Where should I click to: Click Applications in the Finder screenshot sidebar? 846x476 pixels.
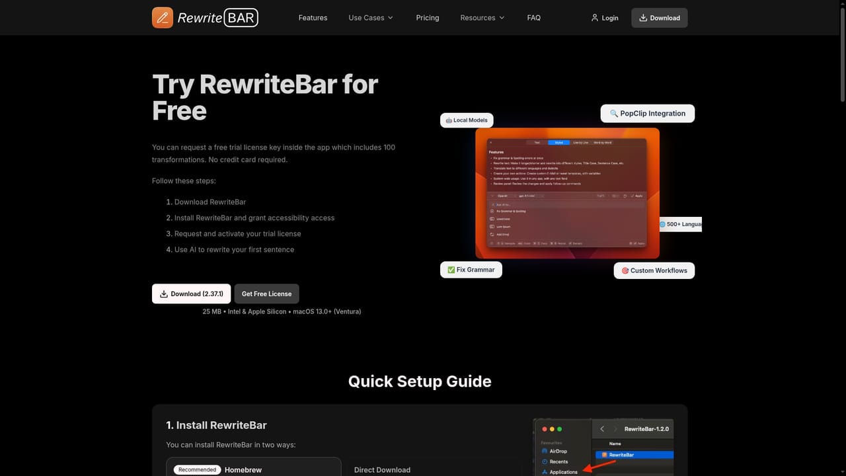tap(559, 472)
